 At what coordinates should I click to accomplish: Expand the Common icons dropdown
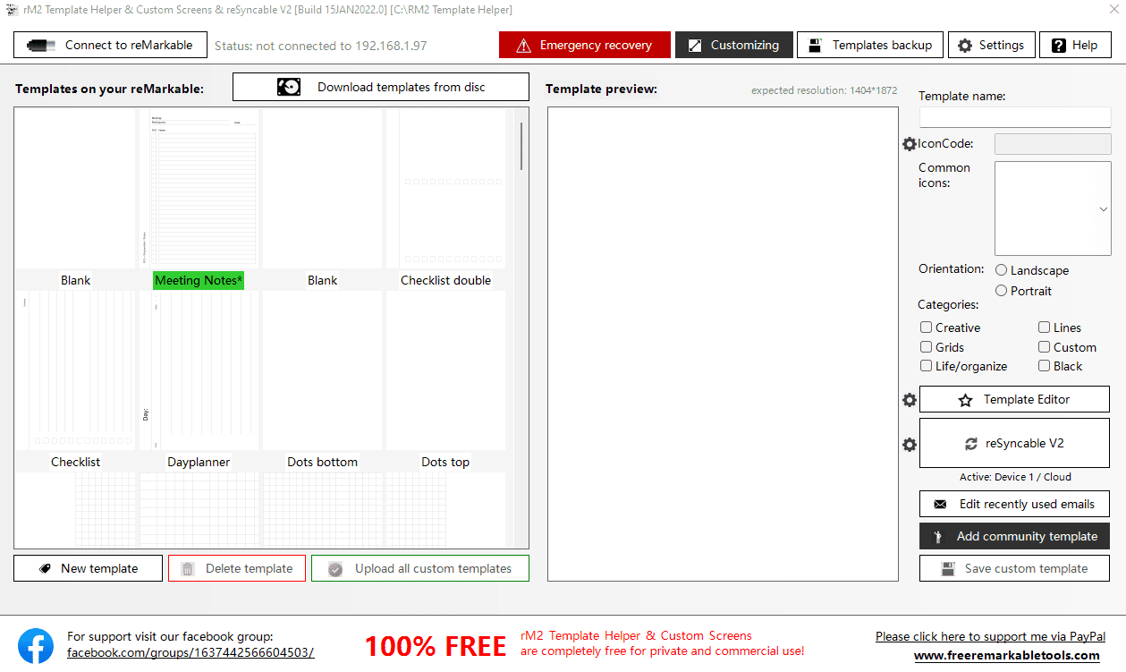click(x=1103, y=209)
